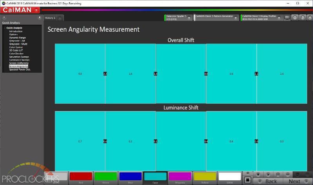
Task: Collapse the right side panel arrow
Action: [310, 18]
